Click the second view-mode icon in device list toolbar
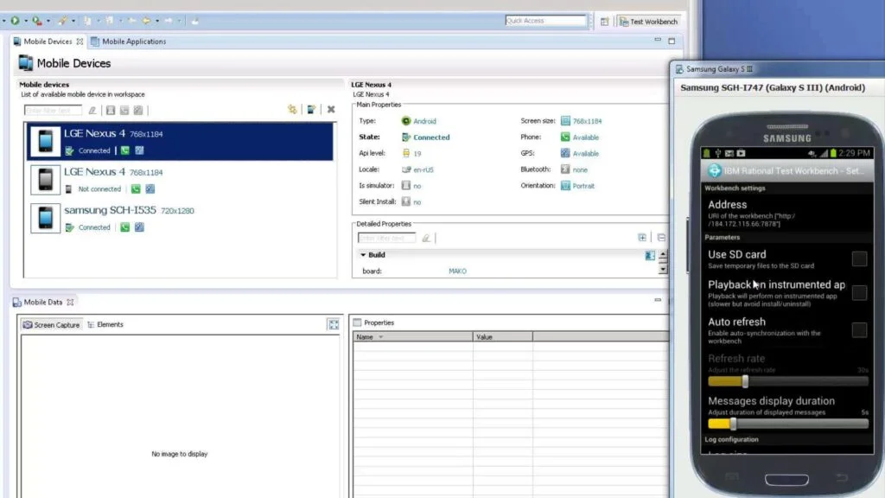 point(124,110)
